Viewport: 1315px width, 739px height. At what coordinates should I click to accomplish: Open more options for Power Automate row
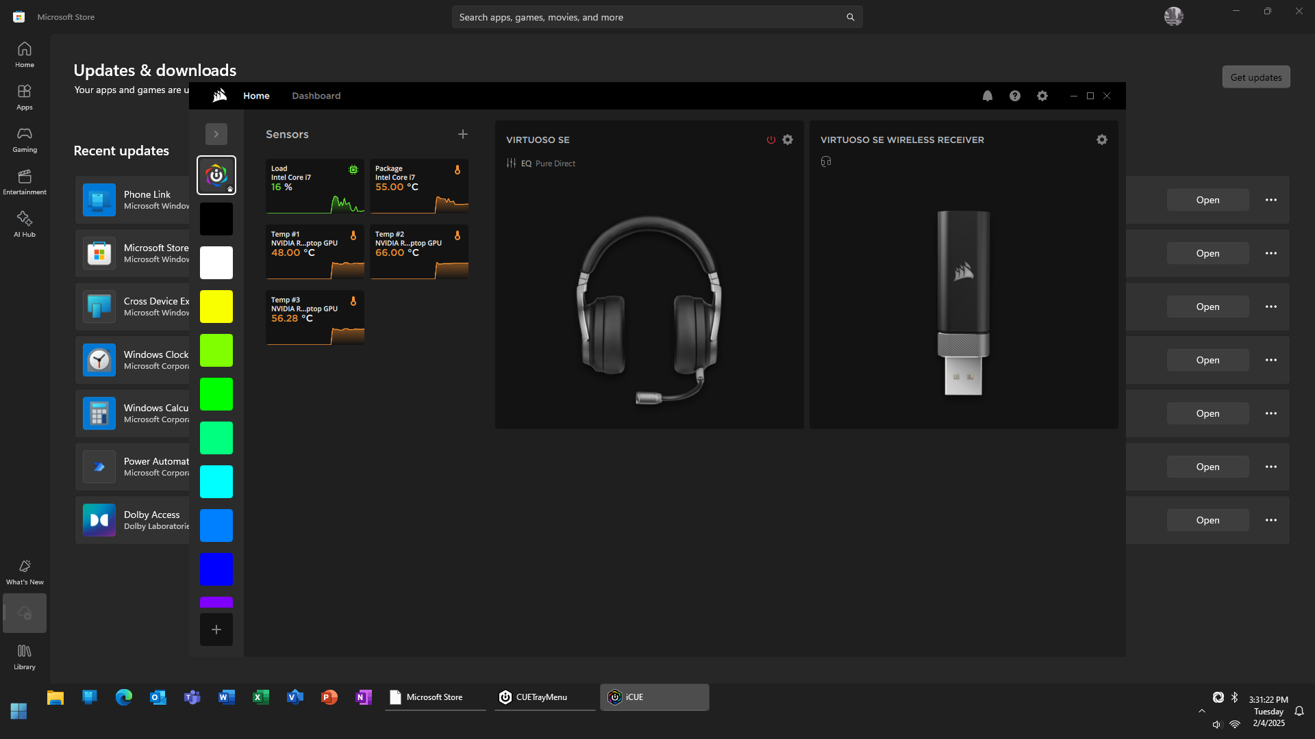pyautogui.click(x=1271, y=467)
